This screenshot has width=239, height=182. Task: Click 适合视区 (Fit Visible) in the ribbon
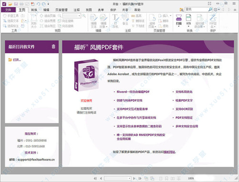(48, 26)
